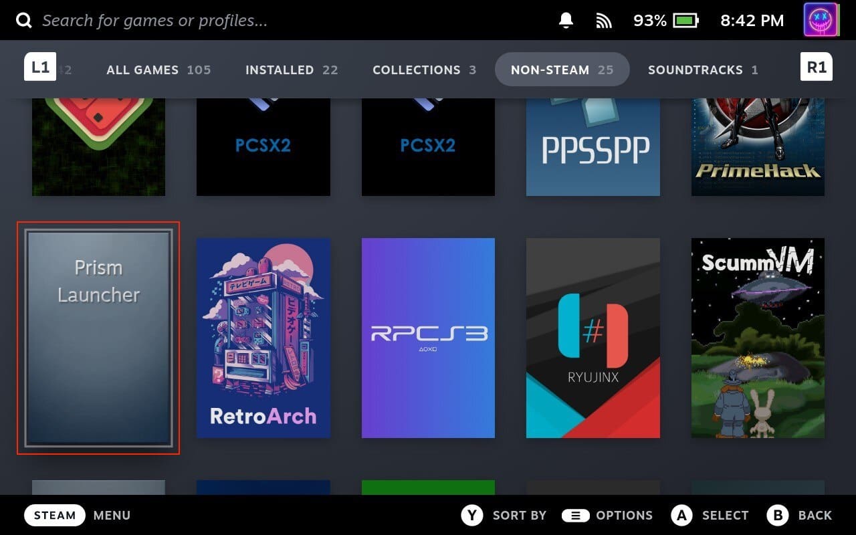Click the search games input field
856x535 pixels.
point(154,19)
